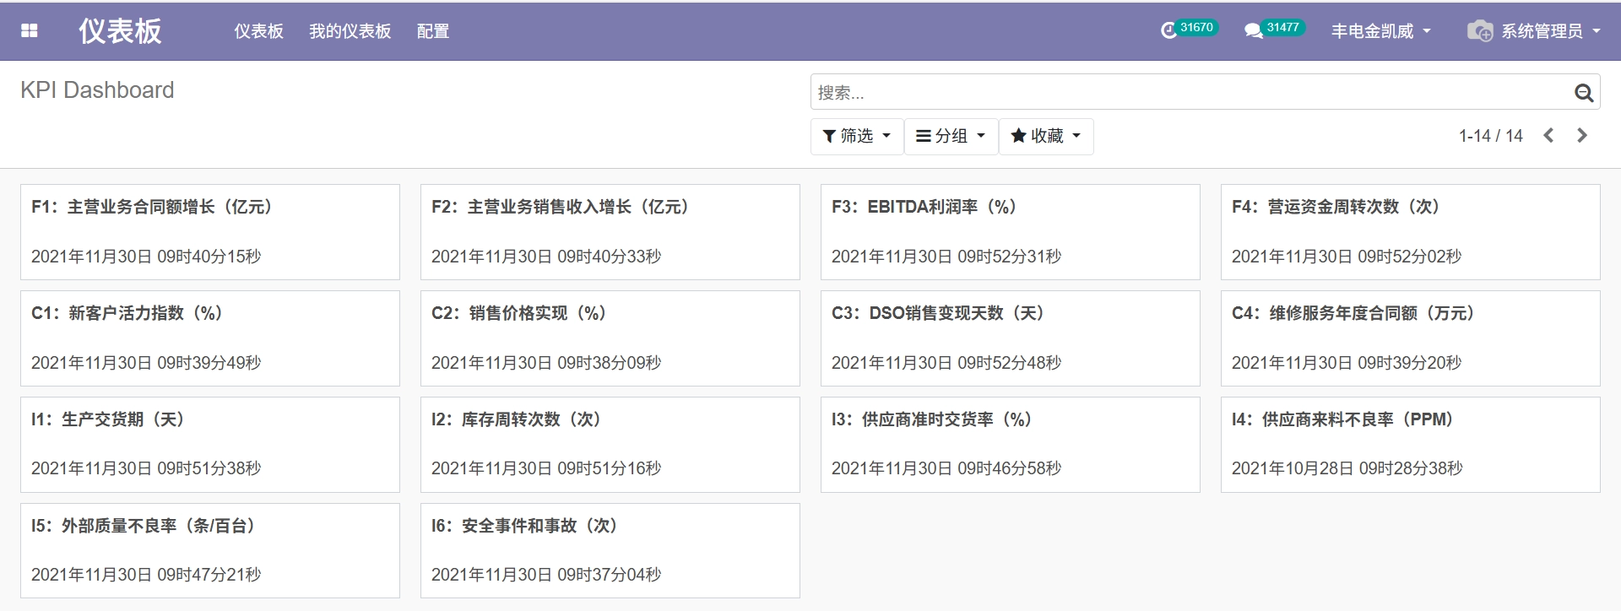The width and height of the screenshot is (1621, 611).
Task: Open the I6 安全事件和事故 card
Action: (x=610, y=550)
